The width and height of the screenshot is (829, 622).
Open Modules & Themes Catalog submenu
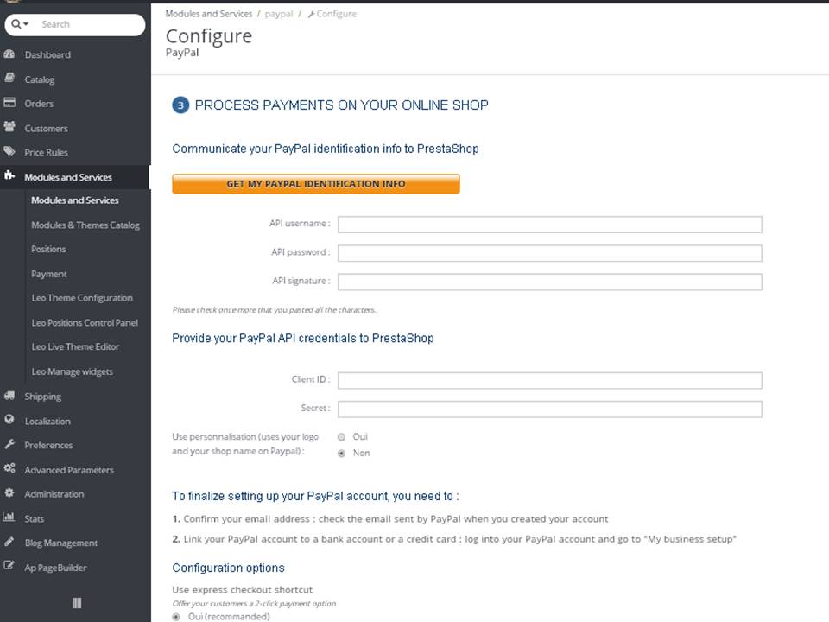coord(85,225)
